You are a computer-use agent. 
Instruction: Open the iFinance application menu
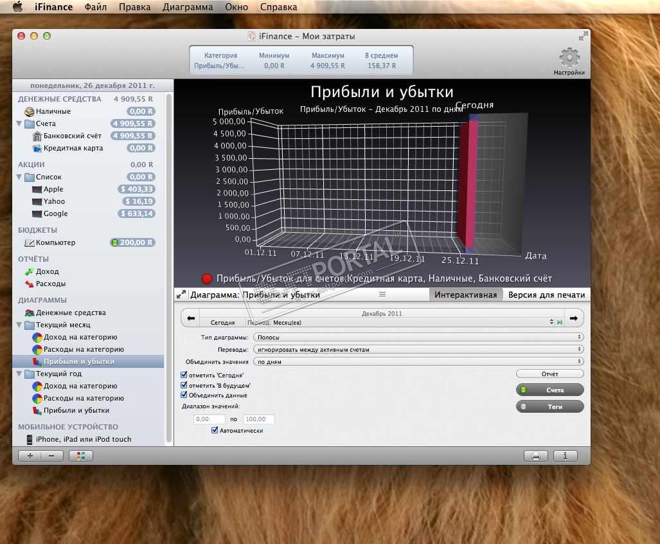53,7
